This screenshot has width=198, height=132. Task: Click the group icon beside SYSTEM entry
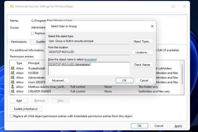pyautogui.click(x=12, y=73)
